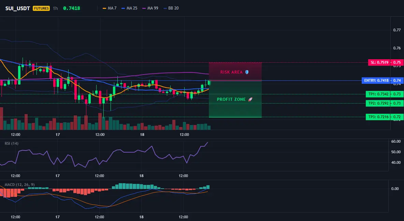Click the RSI (14) indicator label
Viewport: 404px width, 221px height.
[12, 143]
